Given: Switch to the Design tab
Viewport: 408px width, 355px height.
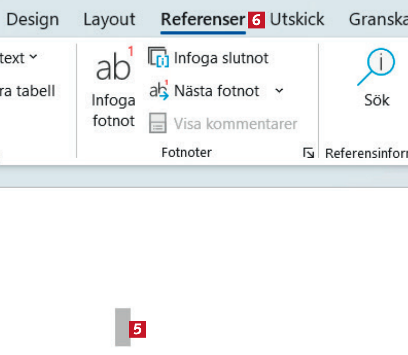Looking at the screenshot, I should click(33, 20).
